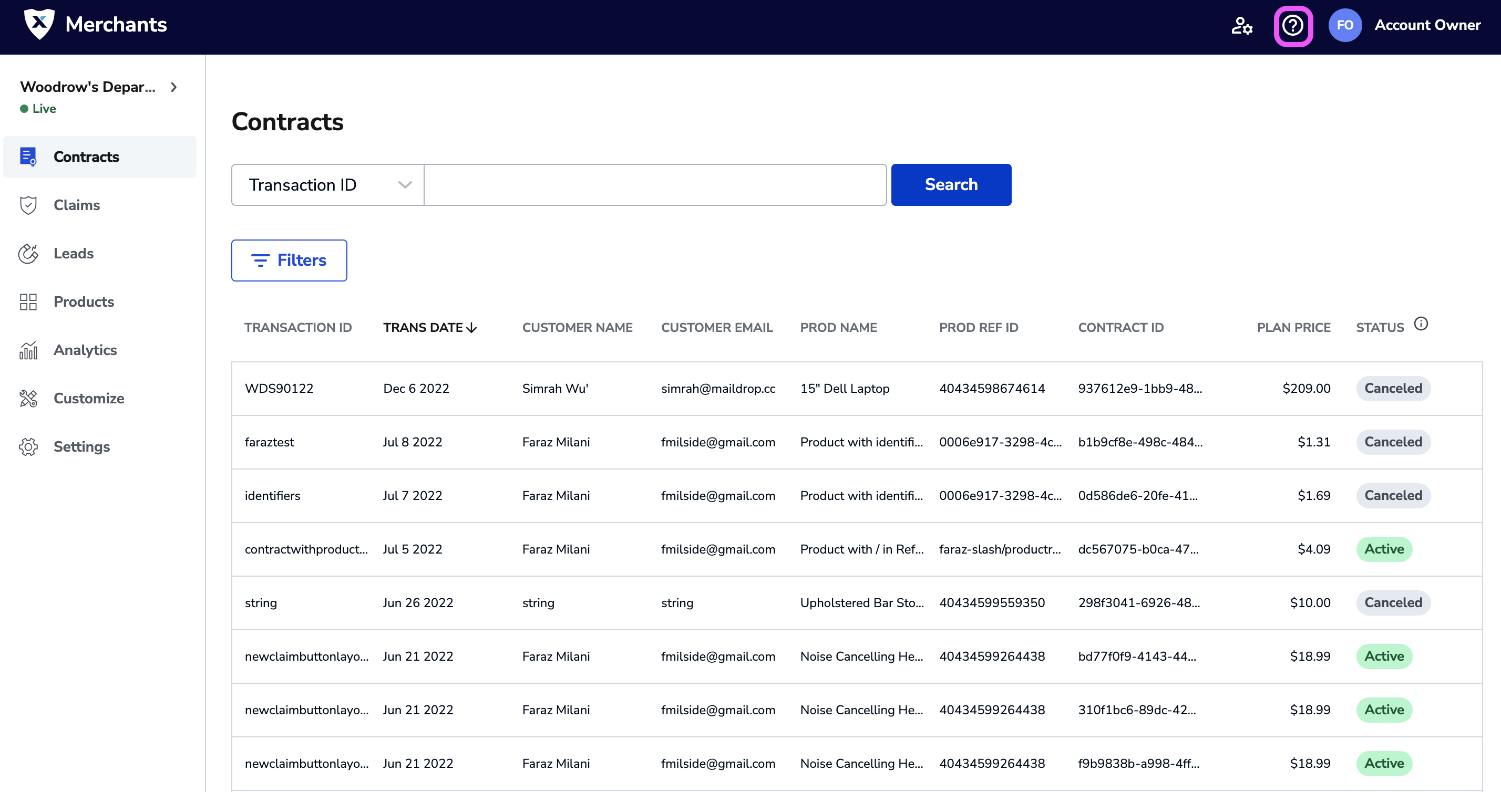
Task: Click the help question mark icon
Action: (x=1292, y=26)
